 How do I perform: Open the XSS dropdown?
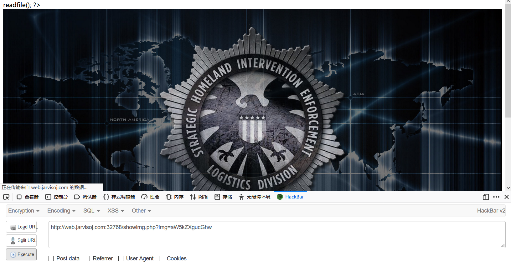coord(116,211)
